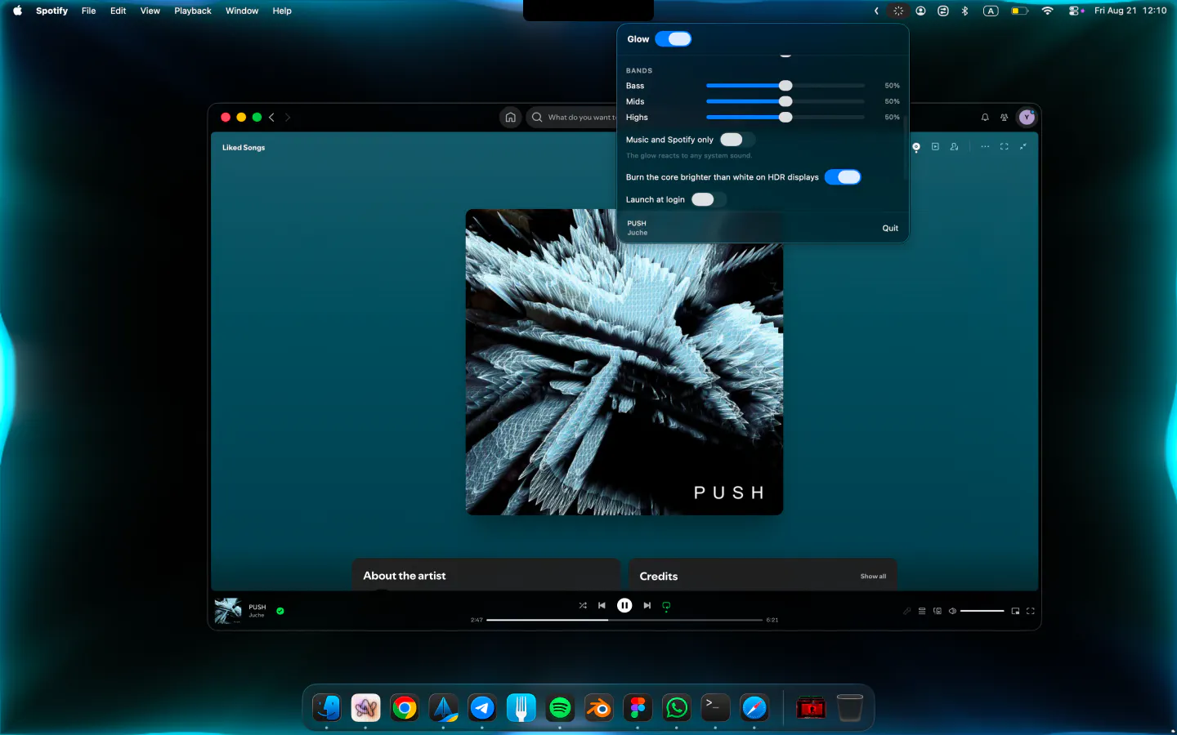Image resolution: width=1177 pixels, height=735 pixels.
Task: Open Terminal from the Dock
Action: (x=715, y=707)
